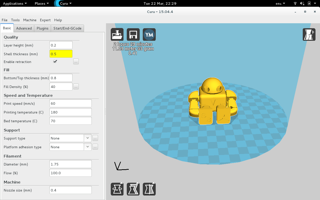This screenshot has width=320, height=200.
Task: Switch to the Basic tab
Action: point(7,28)
